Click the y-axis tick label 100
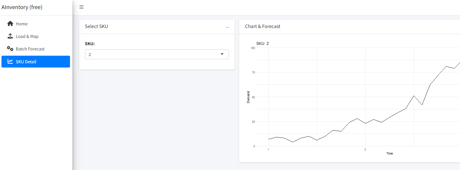460x170 pixels. pos(253,48)
